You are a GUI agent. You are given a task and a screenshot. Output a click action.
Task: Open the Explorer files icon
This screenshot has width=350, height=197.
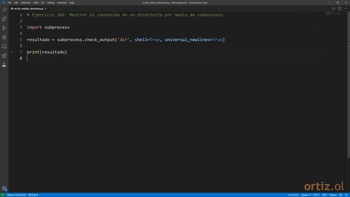pyautogui.click(x=4, y=19)
